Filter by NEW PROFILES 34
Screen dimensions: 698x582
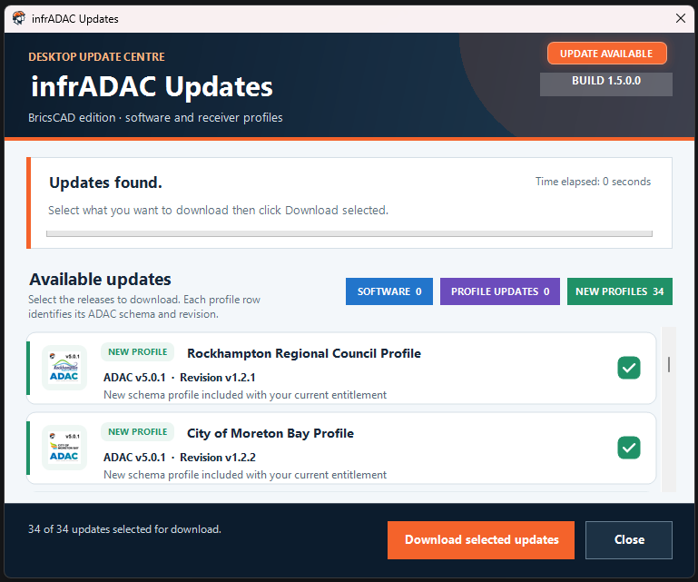click(x=620, y=291)
